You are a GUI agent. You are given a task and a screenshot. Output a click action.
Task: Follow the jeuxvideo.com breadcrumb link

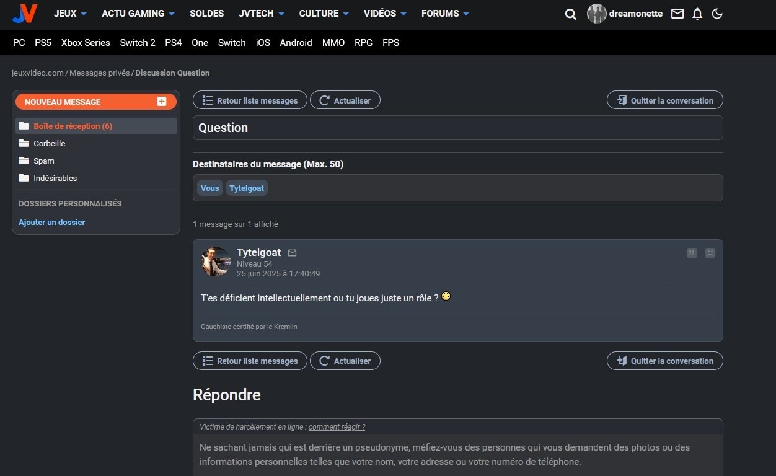(38, 73)
